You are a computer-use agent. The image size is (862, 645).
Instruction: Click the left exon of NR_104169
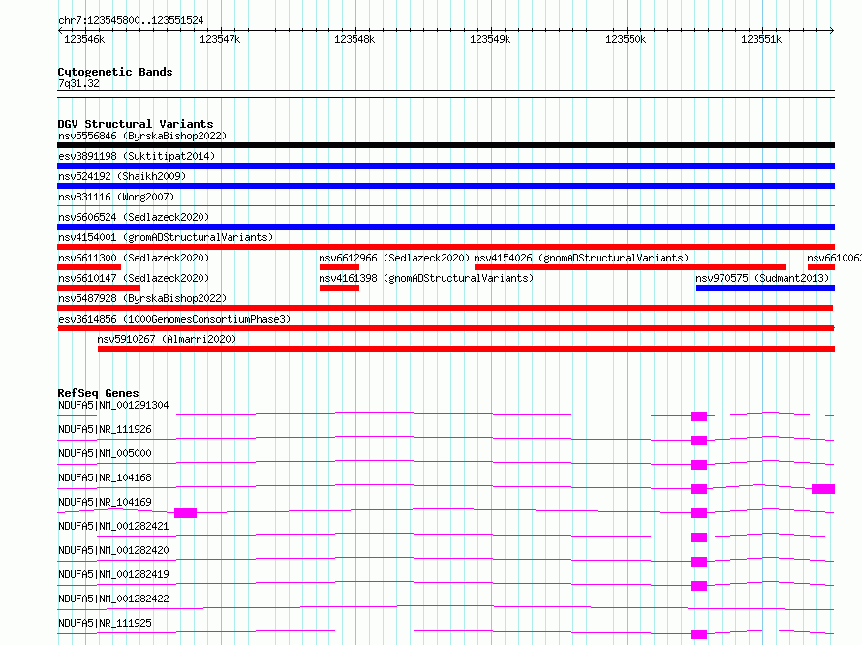(185, 513)
